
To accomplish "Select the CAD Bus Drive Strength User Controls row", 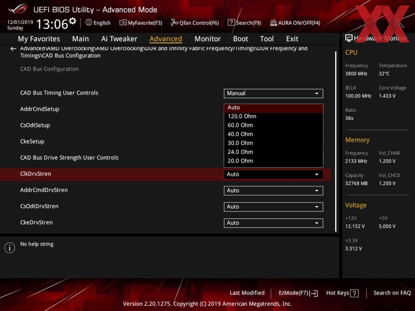I will click(x=69, y=158).
